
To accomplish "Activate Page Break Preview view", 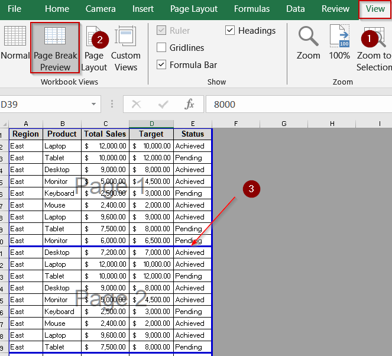I will tap(55, 48).
